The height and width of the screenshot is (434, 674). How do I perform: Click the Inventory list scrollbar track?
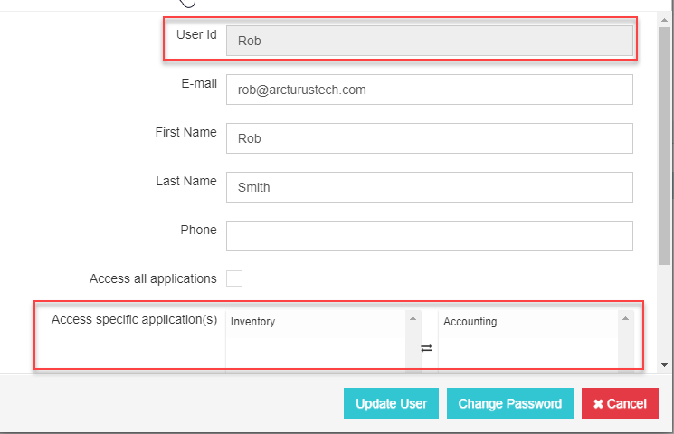(413, 348)
